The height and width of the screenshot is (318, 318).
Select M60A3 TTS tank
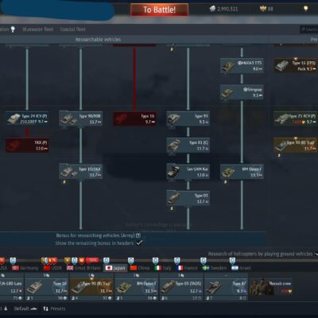(x=242, y=65)
